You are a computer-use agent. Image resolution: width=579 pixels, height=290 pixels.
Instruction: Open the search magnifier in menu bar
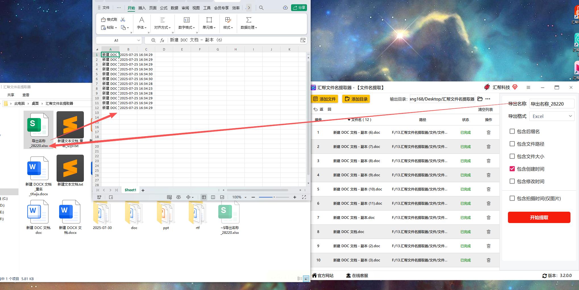261,8
